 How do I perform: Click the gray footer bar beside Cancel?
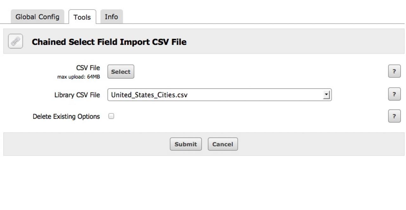tap(301, 144)
